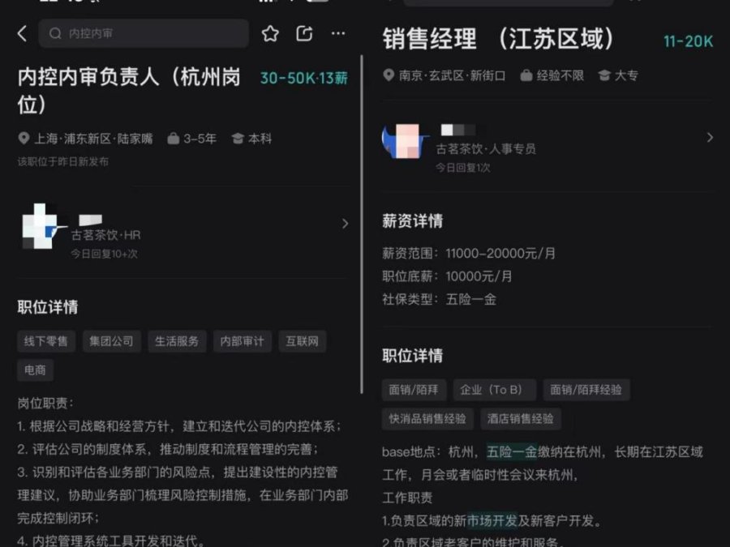Select the 线下零售 tag
730x547 pixels.
pos(46,341)
